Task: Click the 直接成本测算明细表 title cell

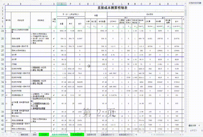Action: [x=112, y=8]
